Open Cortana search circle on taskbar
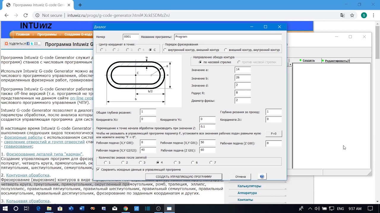Image resolution: width=380 pixels, height=213 pixels. [x=16, y=208]
